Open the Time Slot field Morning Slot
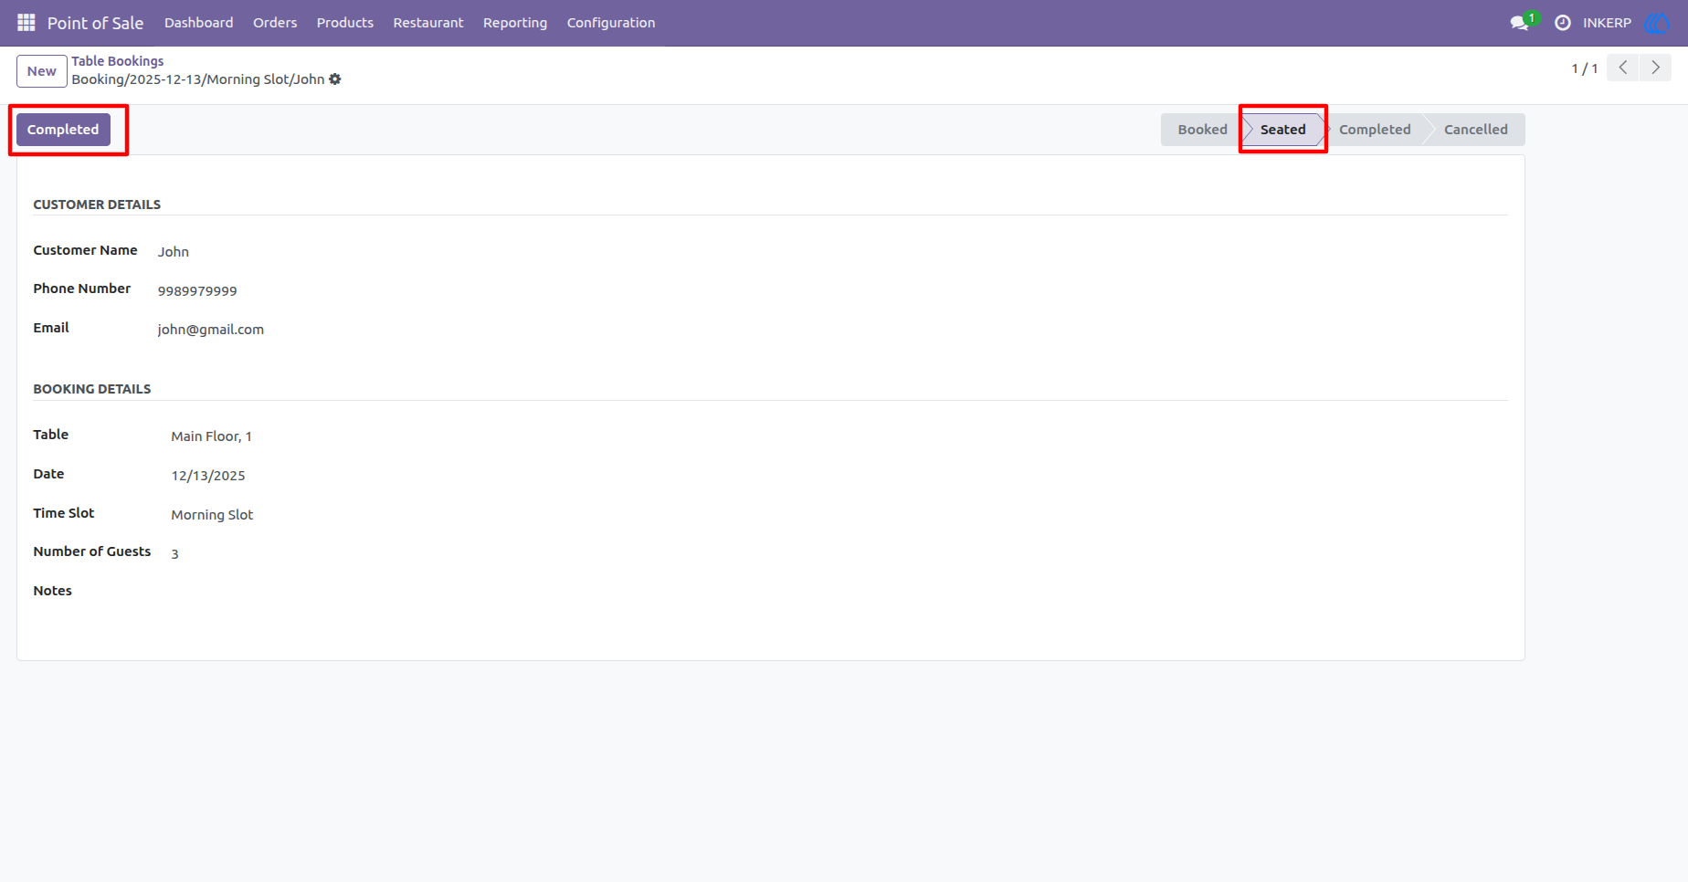Image resolution: width=1688 pixels, height=882 pixels. (212, 515)
